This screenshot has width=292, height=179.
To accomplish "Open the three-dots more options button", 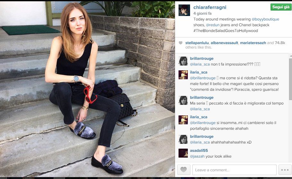I will [x=285, y=170].
